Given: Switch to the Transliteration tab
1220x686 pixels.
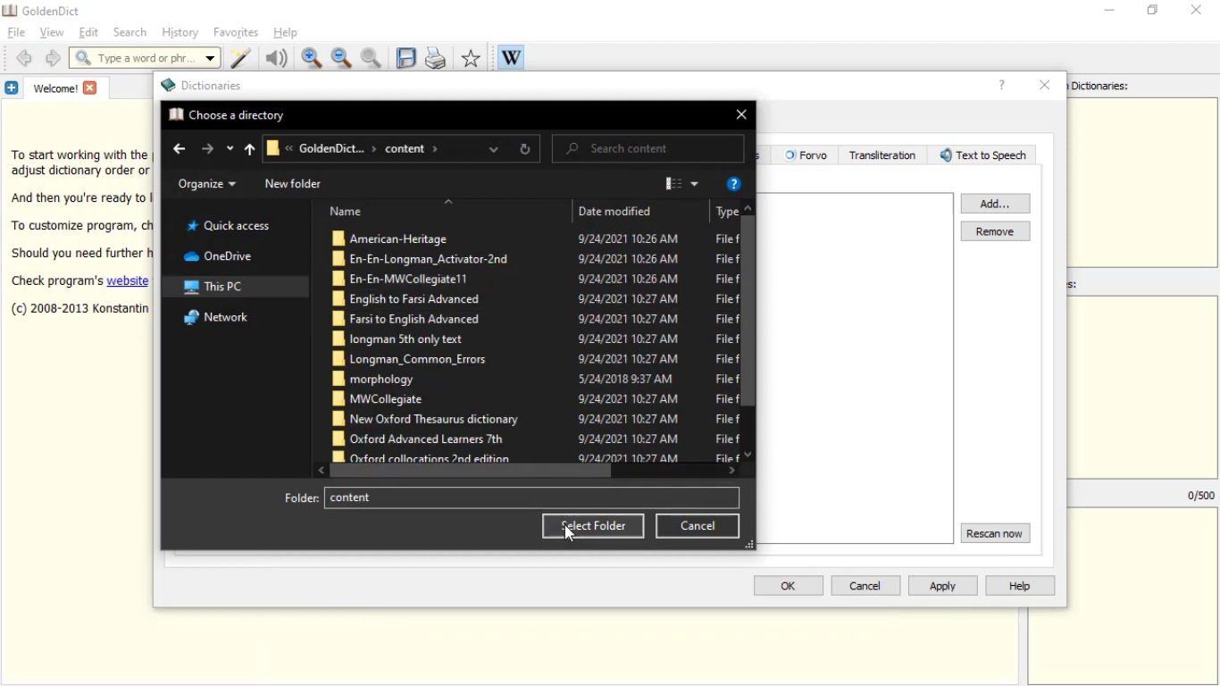Looking at the screenshot, I should click(882, 155).
